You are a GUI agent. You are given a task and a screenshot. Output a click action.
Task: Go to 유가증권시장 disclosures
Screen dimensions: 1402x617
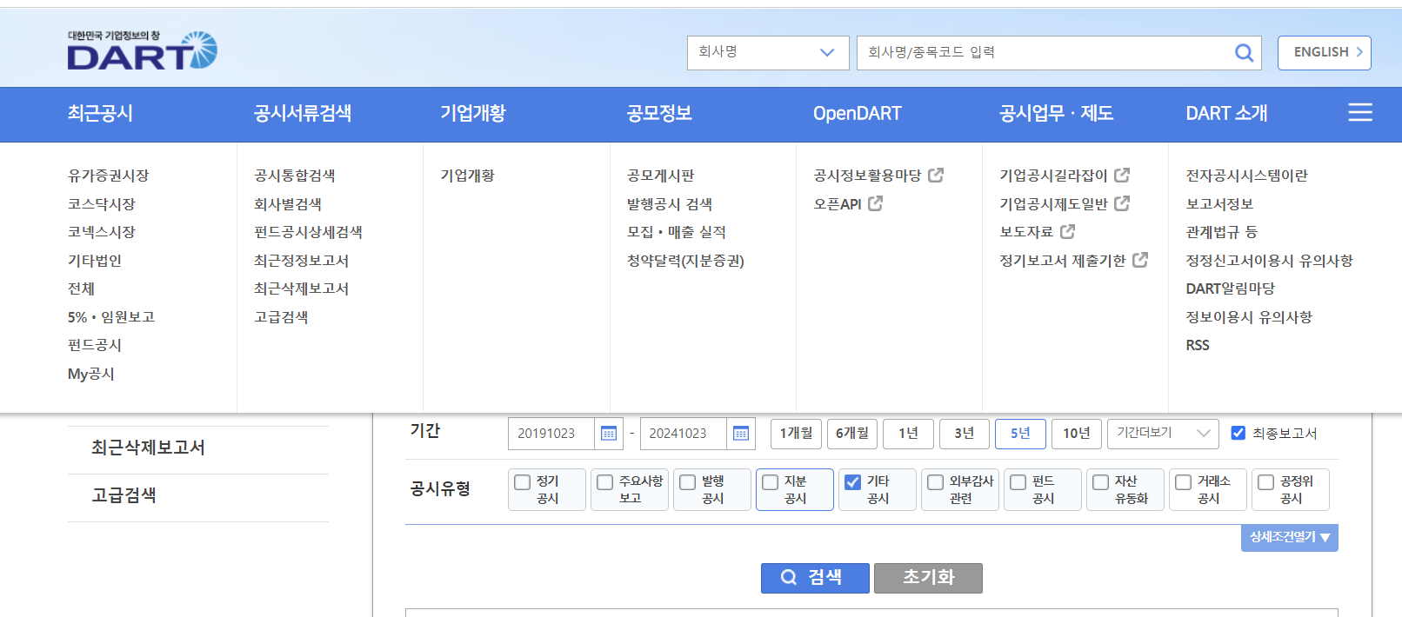[x=109, y=176]
